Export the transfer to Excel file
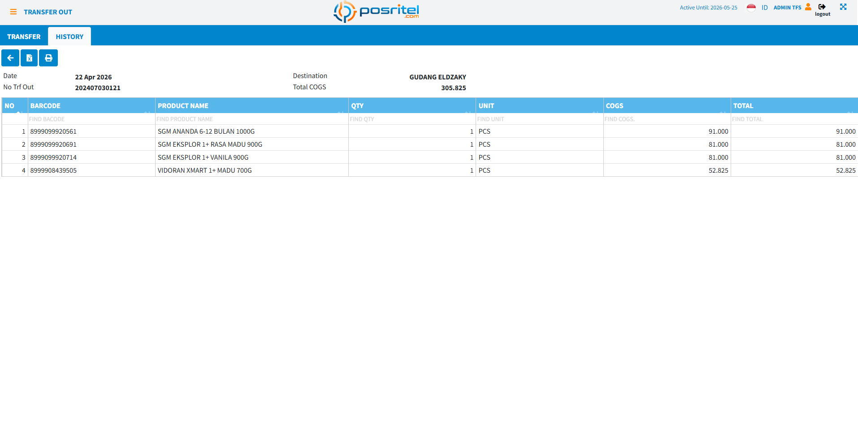This screenshot has height=445, width=858. point(29,58)
